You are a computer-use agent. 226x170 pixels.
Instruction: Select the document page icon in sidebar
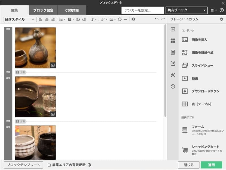pyautogui.click(x=173, y=52)
